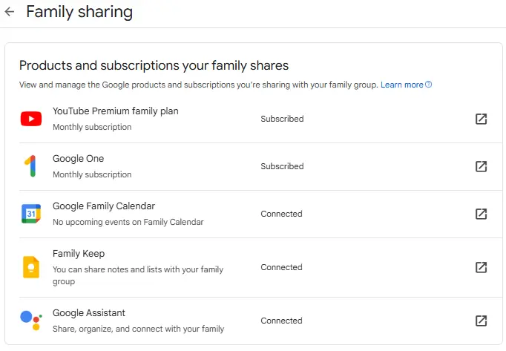Click the YouTube red play logo
This screenshot has height=351, width=506.
pos(31,119)
